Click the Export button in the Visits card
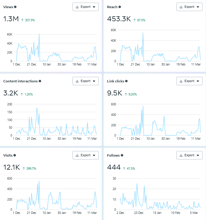The width and height of the screenshot is (206, 220). [85, 155]
